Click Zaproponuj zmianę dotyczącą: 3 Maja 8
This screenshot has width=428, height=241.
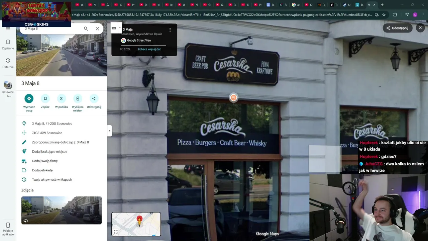62,142
